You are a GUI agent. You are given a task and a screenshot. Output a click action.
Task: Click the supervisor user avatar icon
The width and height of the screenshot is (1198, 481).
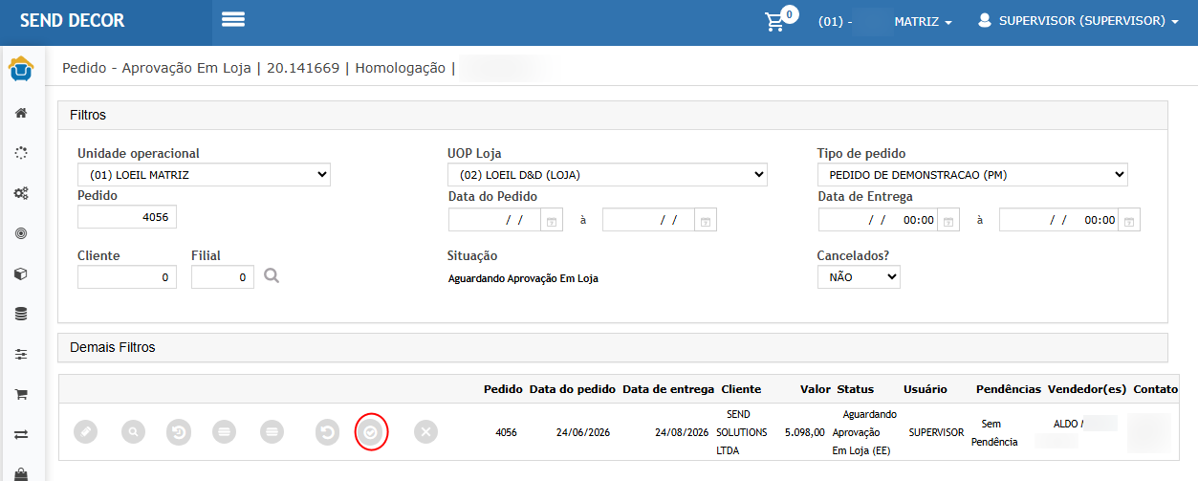click(x=985, y=20)
